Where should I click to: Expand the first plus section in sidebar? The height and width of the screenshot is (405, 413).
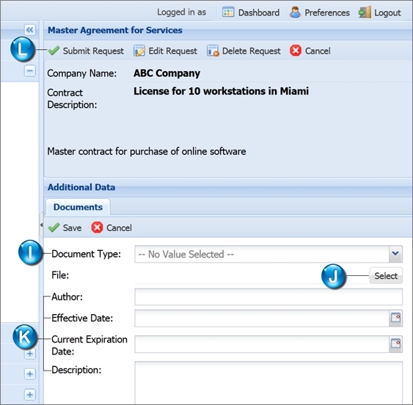coord(30,354)
